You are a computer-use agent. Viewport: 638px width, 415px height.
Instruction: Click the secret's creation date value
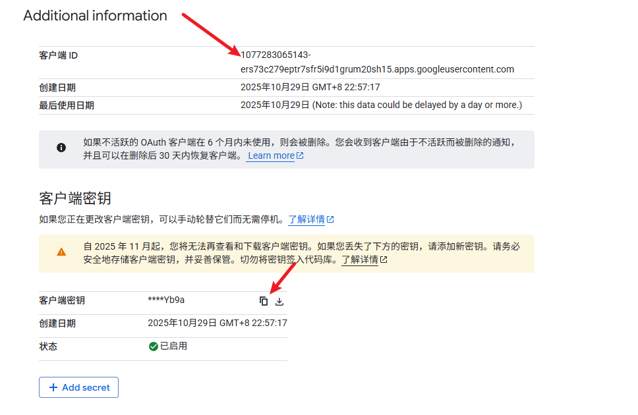217,323
